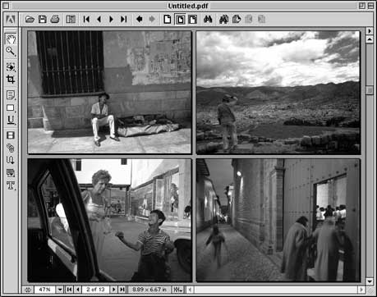
Task: Enable Fit Width page view
Action: pyautogui.click(x=193, y=19)
